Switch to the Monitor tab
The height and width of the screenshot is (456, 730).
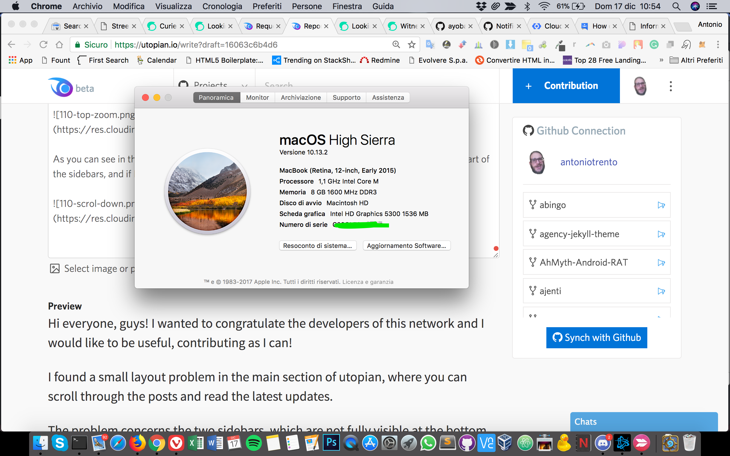click(x=257, y=97)
